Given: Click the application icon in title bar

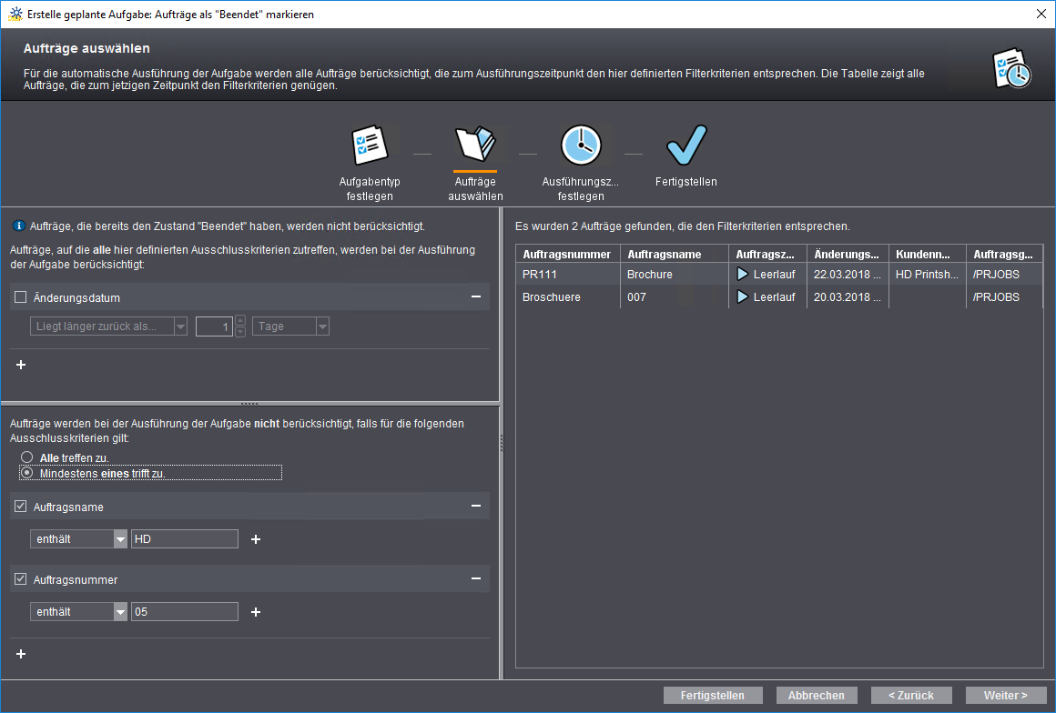Looking at the screenshot, I should coord(15,15).
